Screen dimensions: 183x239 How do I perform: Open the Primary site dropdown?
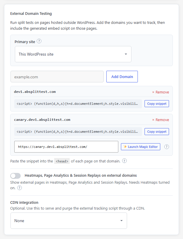pyautogui.click(x=73, y=54)
